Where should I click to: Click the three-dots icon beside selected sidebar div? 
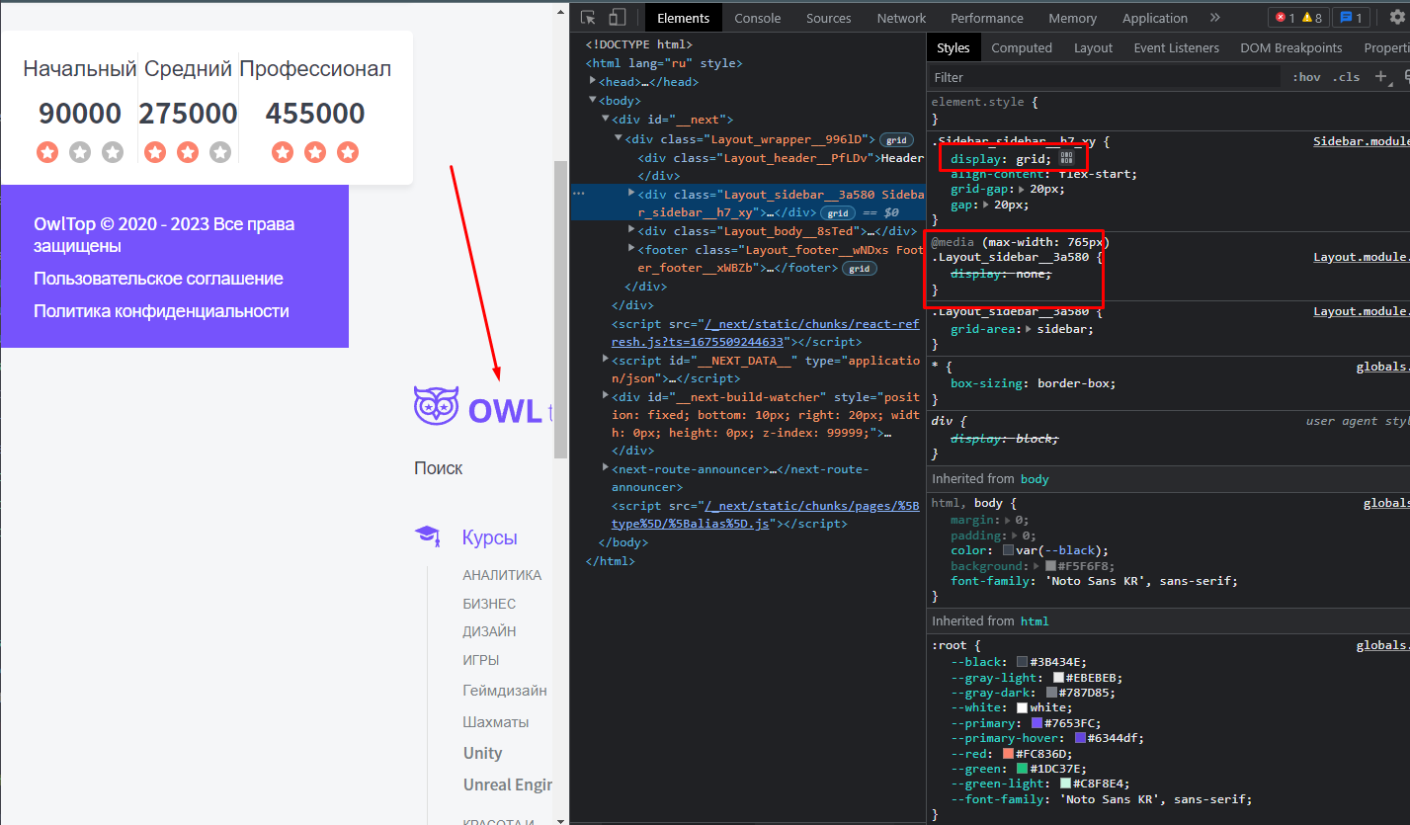(x=579, y=194)
